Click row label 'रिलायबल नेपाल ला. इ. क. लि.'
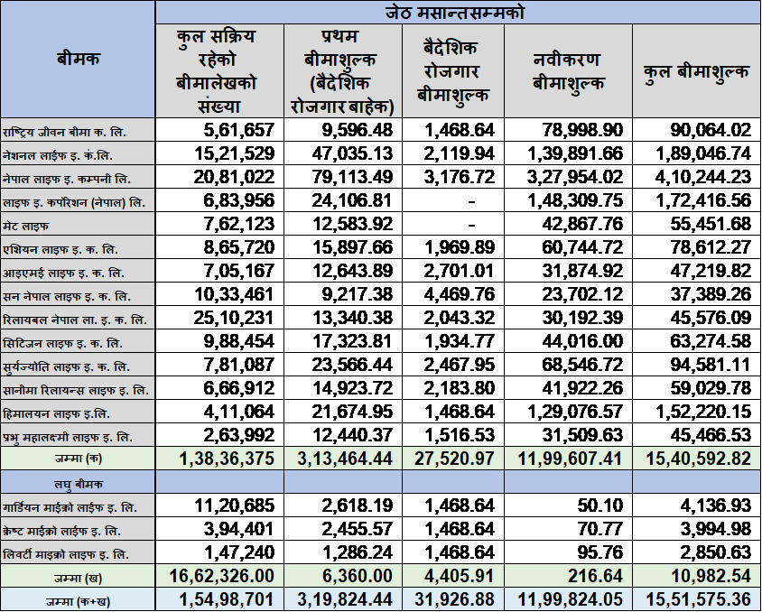This screenshot has height=612, width=762. coord(74,320)
